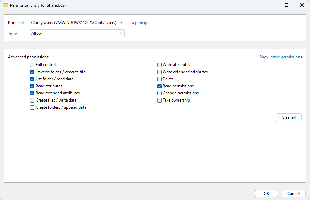Check the Full control checkbox
Viewport: 310px width, 200px height.
[32, 65]
